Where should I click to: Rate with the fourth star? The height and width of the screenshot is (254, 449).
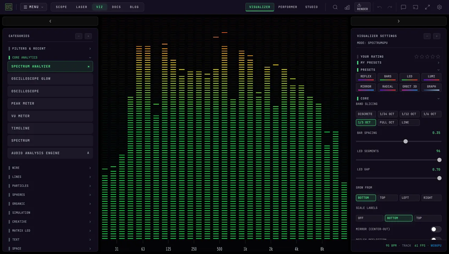coord(433,56)
